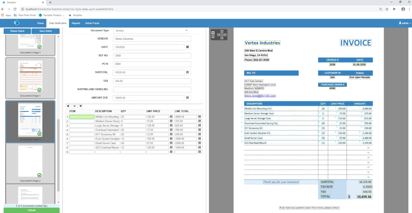Click 10,659.56 total in invoice image
The height and width of the screenshot is (213, 412).
point(364,197)
